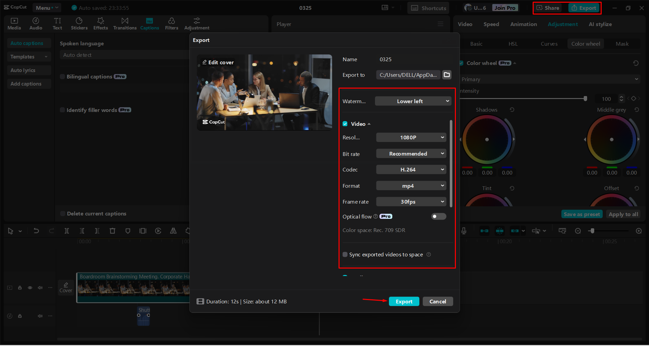Check Sync exported videos to space
The width and height of the screenshot is (649, 346).
point(345,254)
